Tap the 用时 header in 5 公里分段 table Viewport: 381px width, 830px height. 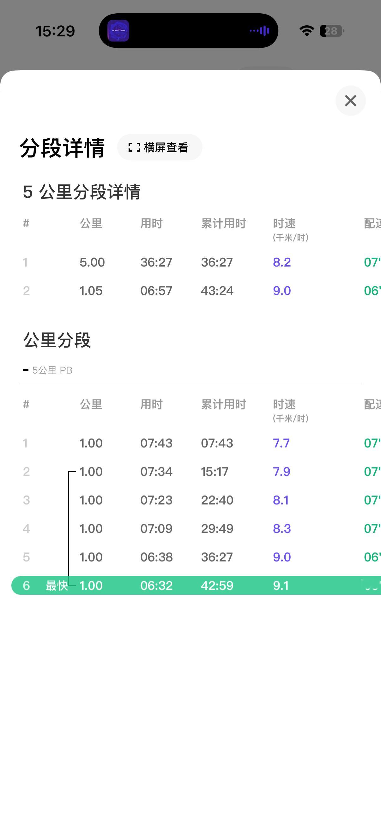pyautogui.click(x=151, y=223)
